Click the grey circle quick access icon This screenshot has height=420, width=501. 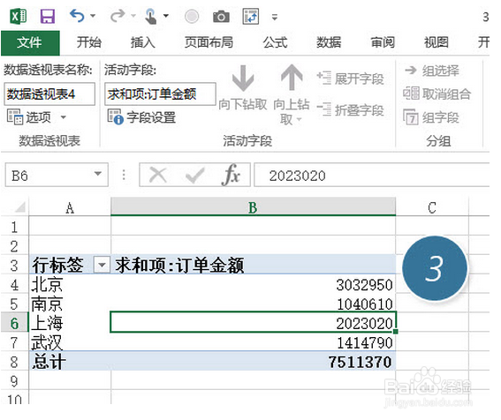click(x=192, y=16)
